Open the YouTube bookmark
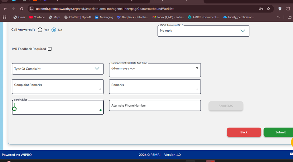The width and height of the screenshot is (293, 162). coord(37,17)
